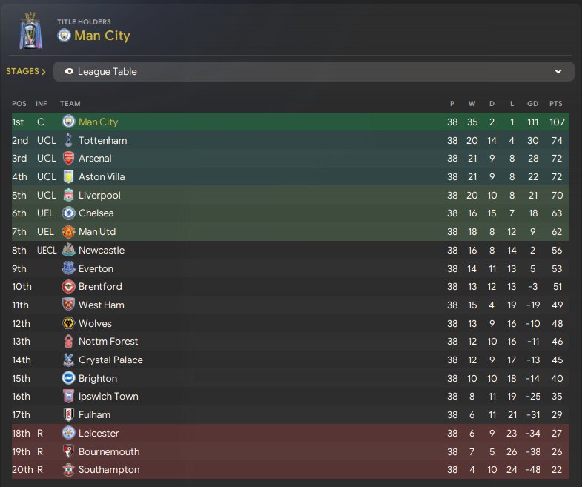Sort table by GD column header
Viewport: 582px width, 487px height.
pyautogui.click(x=532, y=104)
